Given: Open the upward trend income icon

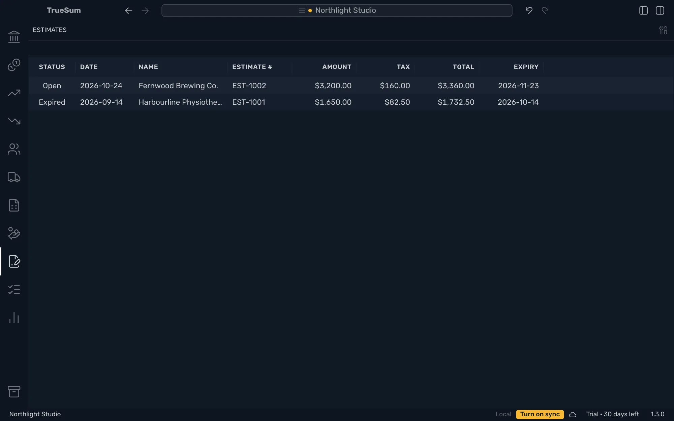Looking at the screenshot, I should 14,93.
